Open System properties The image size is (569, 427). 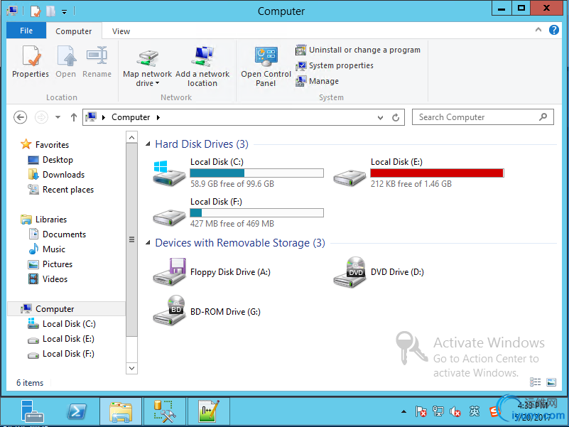(334, 65)
